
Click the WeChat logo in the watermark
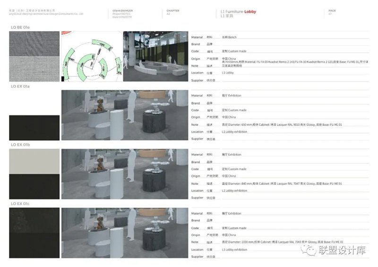tap(311, 250)
